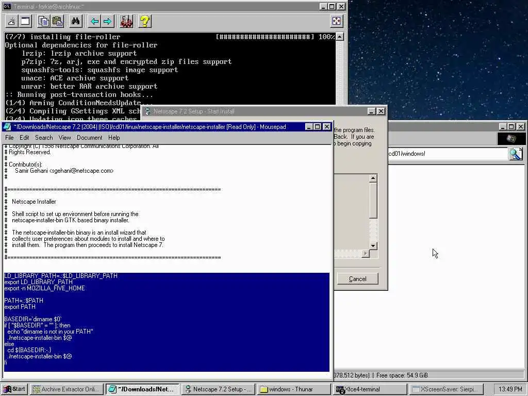Click the 'PATH=.:$PATH' line in Mousepad
Screen dimensions: 528x396
(x=24, y=301)
